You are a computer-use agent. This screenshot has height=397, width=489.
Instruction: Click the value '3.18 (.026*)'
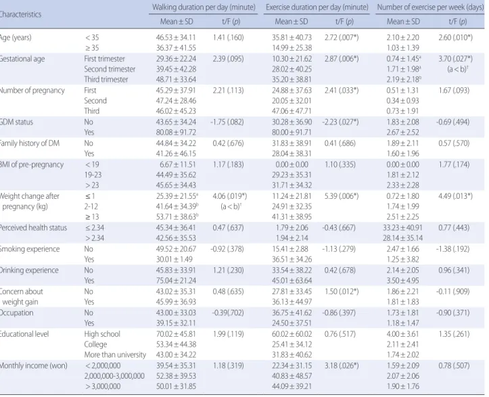(x=342, y=366)
